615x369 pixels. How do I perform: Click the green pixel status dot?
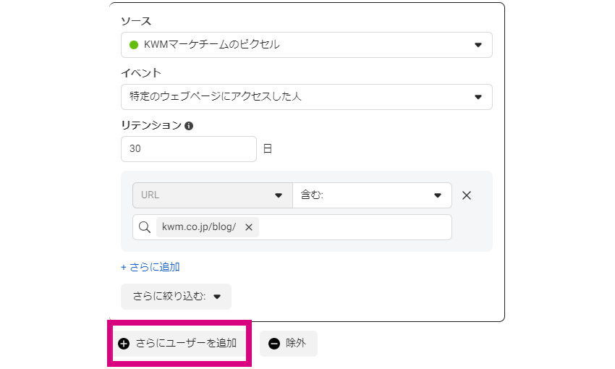click(x=134, y=45)
